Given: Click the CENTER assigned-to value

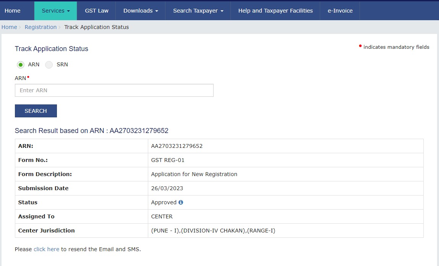Looking at the screenshot, I should tap(162, 216).
